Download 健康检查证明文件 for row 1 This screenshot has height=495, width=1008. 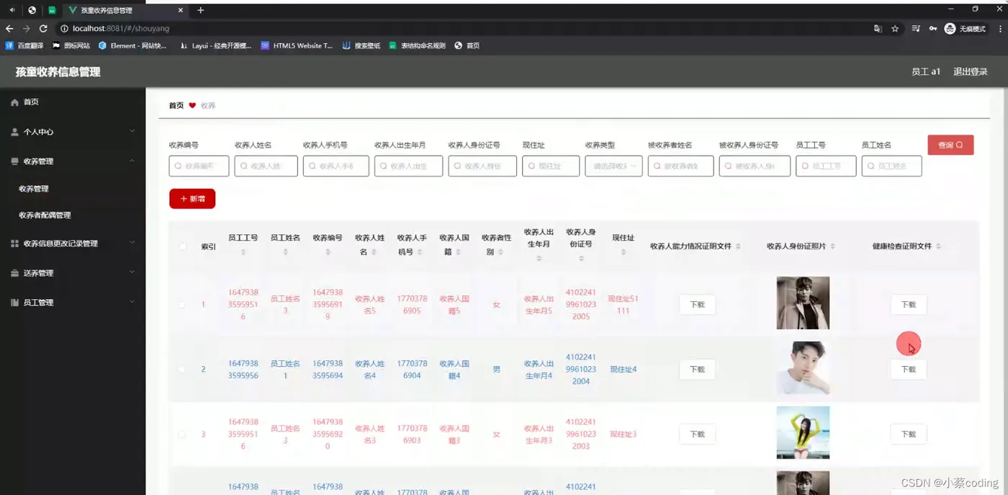tap(909, 305)
